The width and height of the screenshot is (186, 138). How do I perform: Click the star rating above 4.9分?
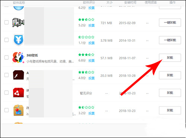[x=86, y=72]
